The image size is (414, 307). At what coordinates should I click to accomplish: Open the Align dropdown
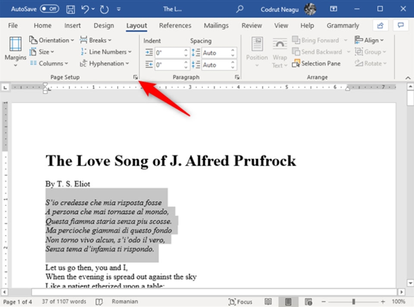click(x=369, y=40)
